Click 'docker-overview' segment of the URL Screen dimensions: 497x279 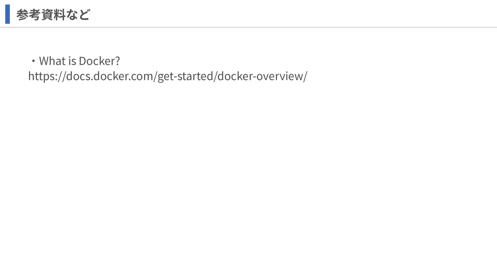pyautogui.click(x=260, y=76)
